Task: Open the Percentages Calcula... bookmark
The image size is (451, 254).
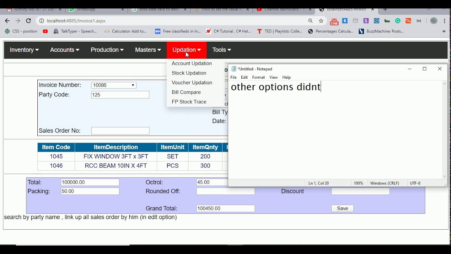Action: pyautogui.click(x=330, y=31)
